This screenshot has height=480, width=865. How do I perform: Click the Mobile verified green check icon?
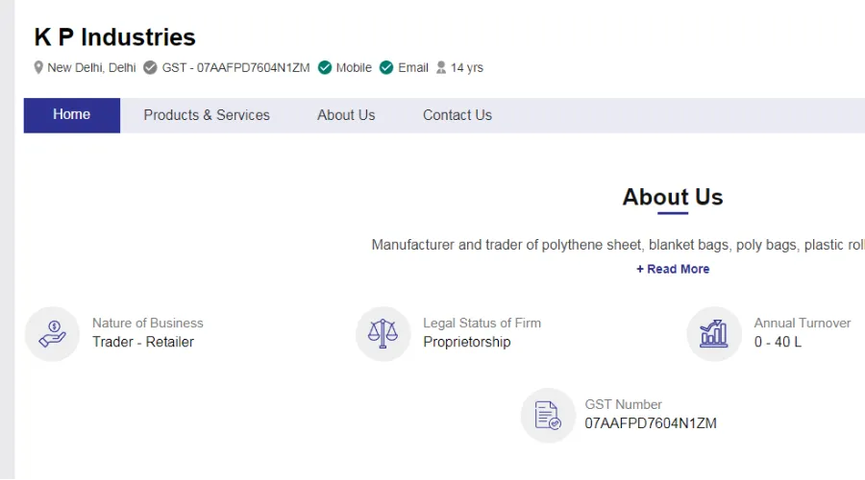click(x=325, y=68)
